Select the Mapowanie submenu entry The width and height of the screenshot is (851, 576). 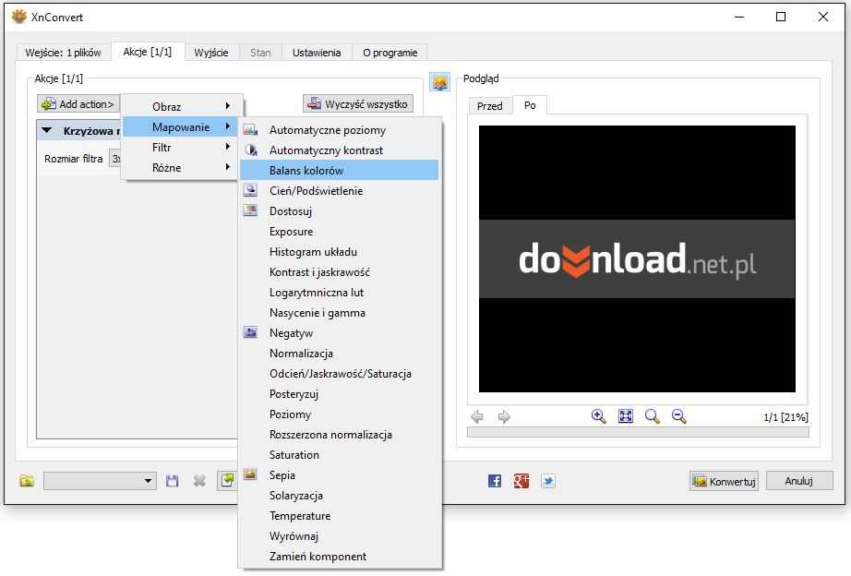point(182,127)
